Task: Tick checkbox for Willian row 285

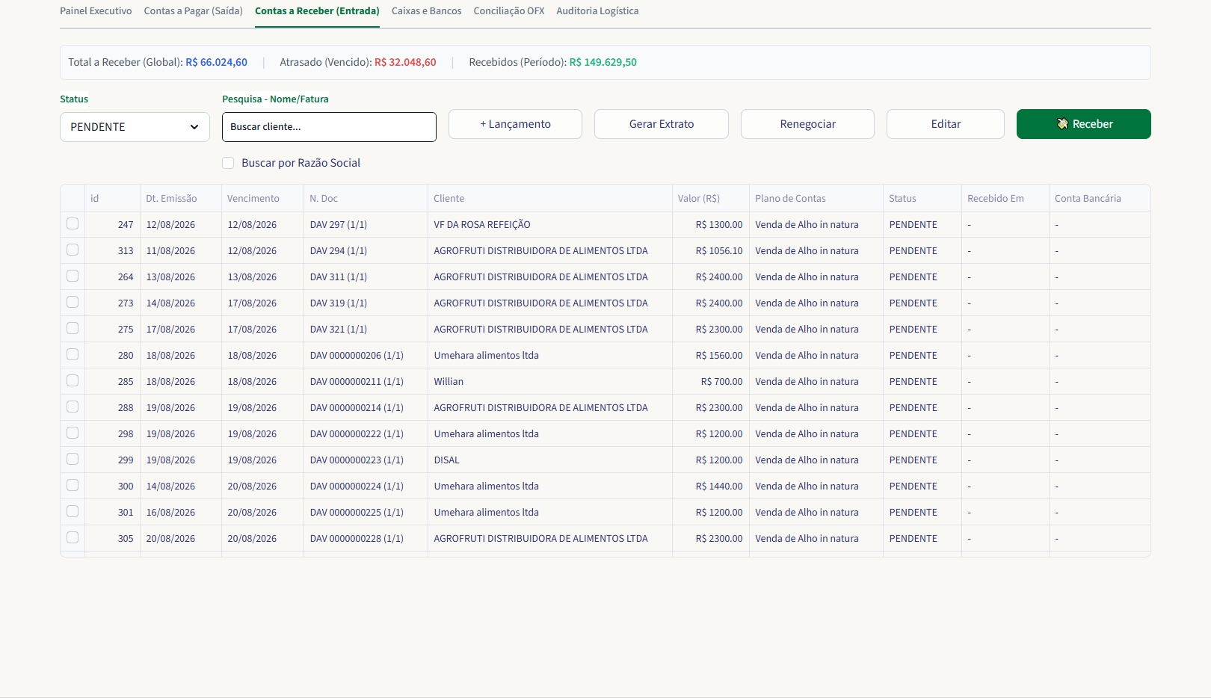Action: click(73, 380)
